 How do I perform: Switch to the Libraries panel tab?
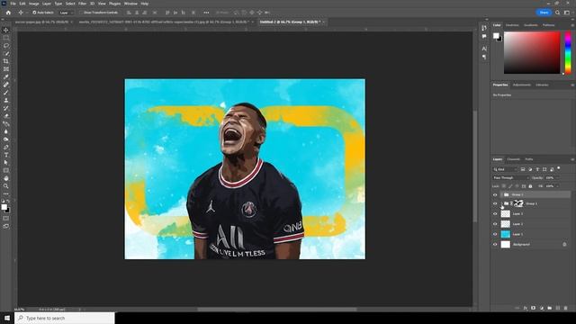click(542, 85)
